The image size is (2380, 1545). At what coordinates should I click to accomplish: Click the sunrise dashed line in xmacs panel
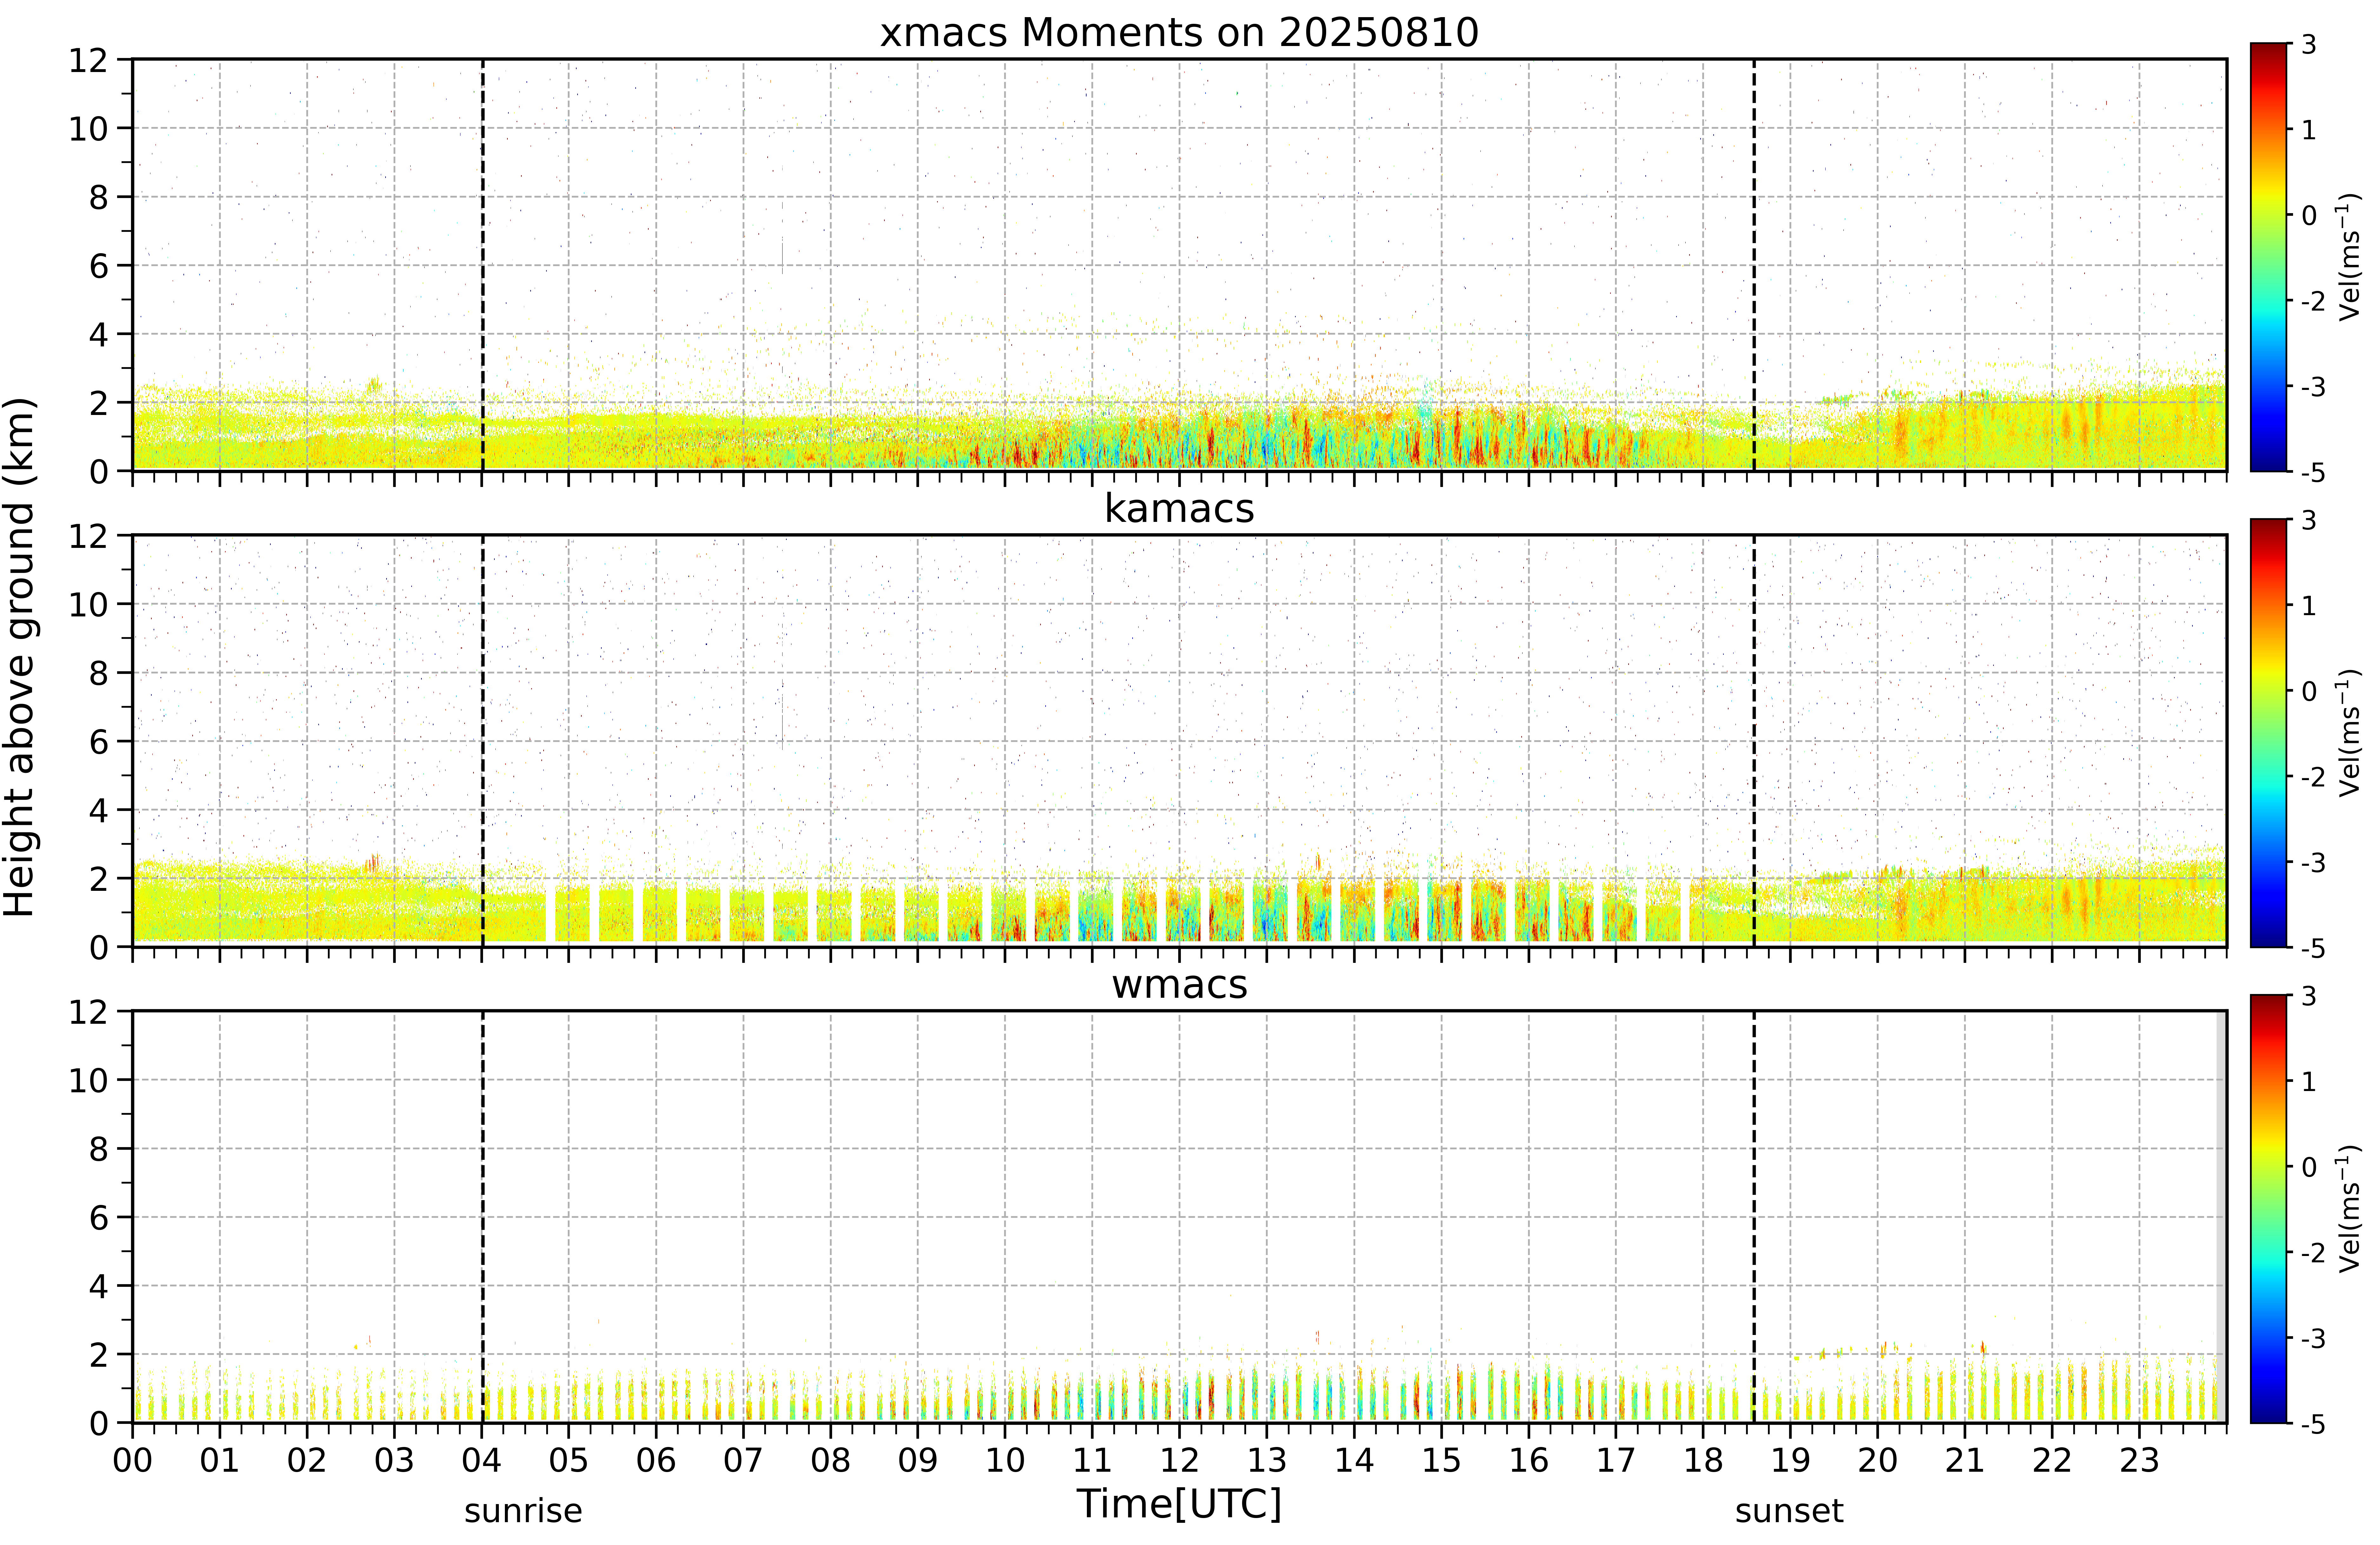pyautogui.click(x=482, y=265)
